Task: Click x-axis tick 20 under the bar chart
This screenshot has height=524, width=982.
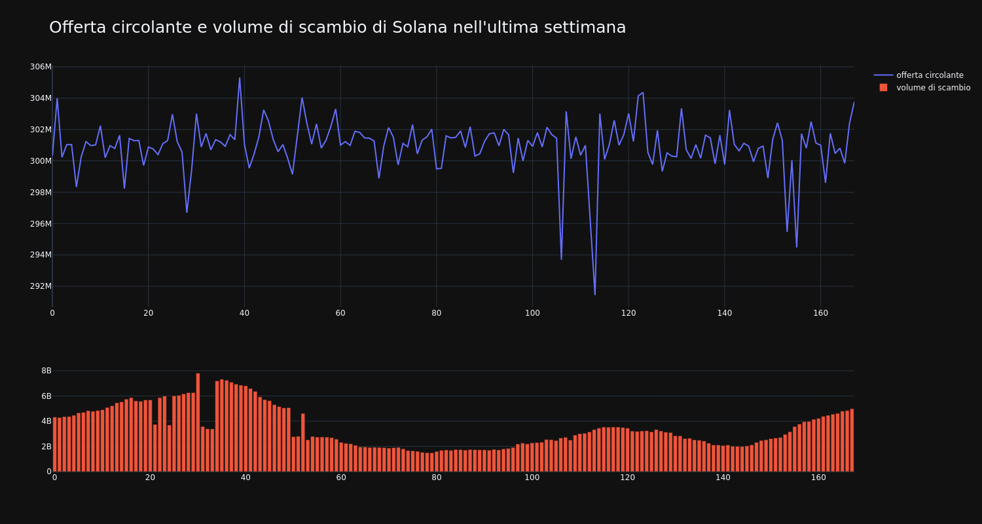Action: pos(150,477)
